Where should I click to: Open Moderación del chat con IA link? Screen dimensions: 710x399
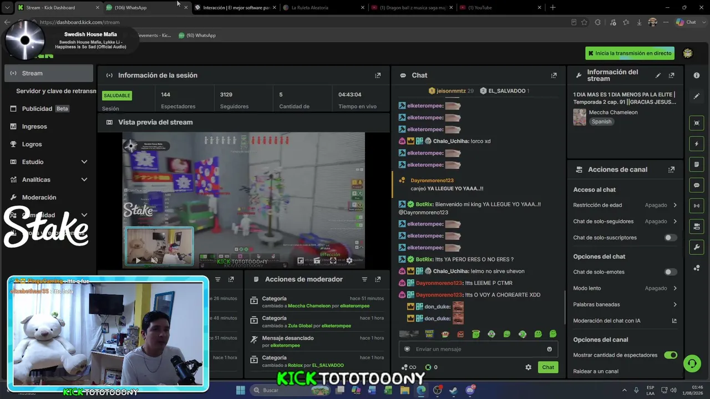625,321
